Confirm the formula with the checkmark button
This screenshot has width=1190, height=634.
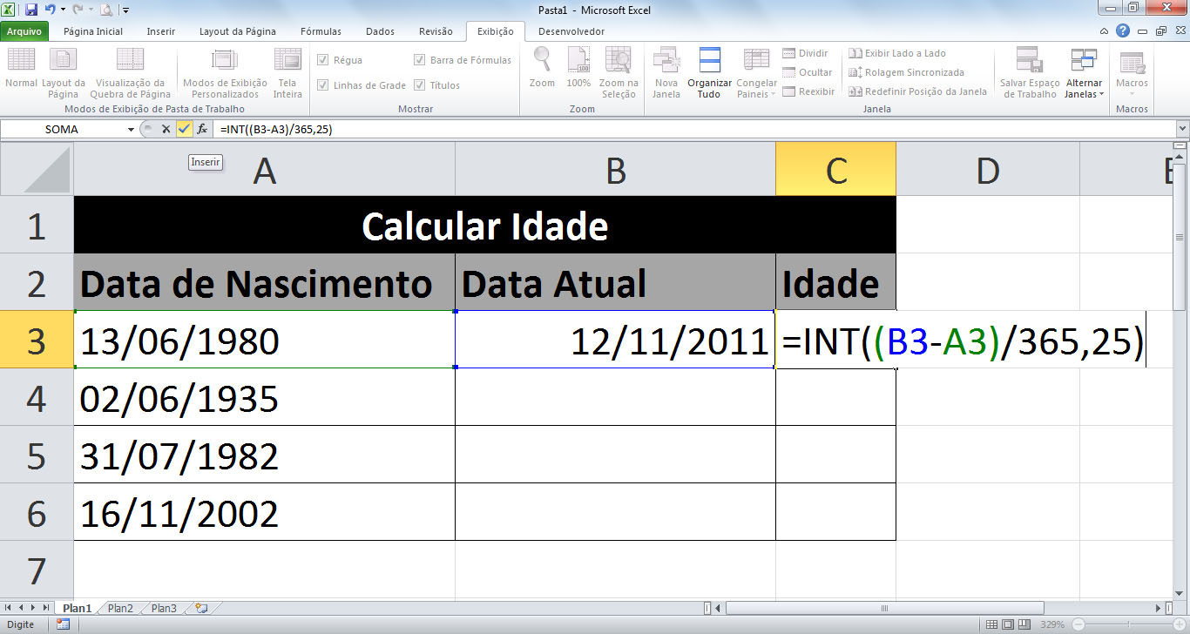pyautogui.click(x=184, y=128)
